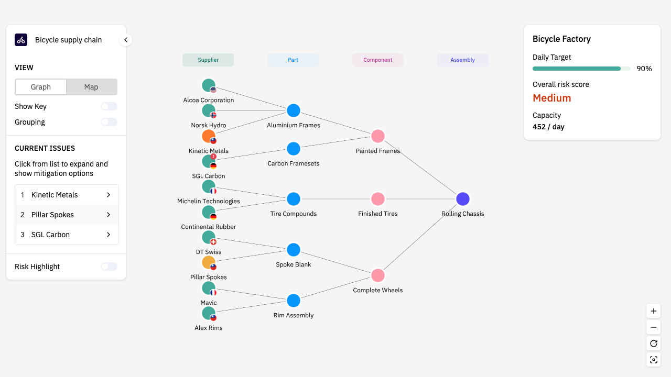Viewport: 671px width, 377px height.
Task: Click the Daily Target progress bar
Action: 581,69
